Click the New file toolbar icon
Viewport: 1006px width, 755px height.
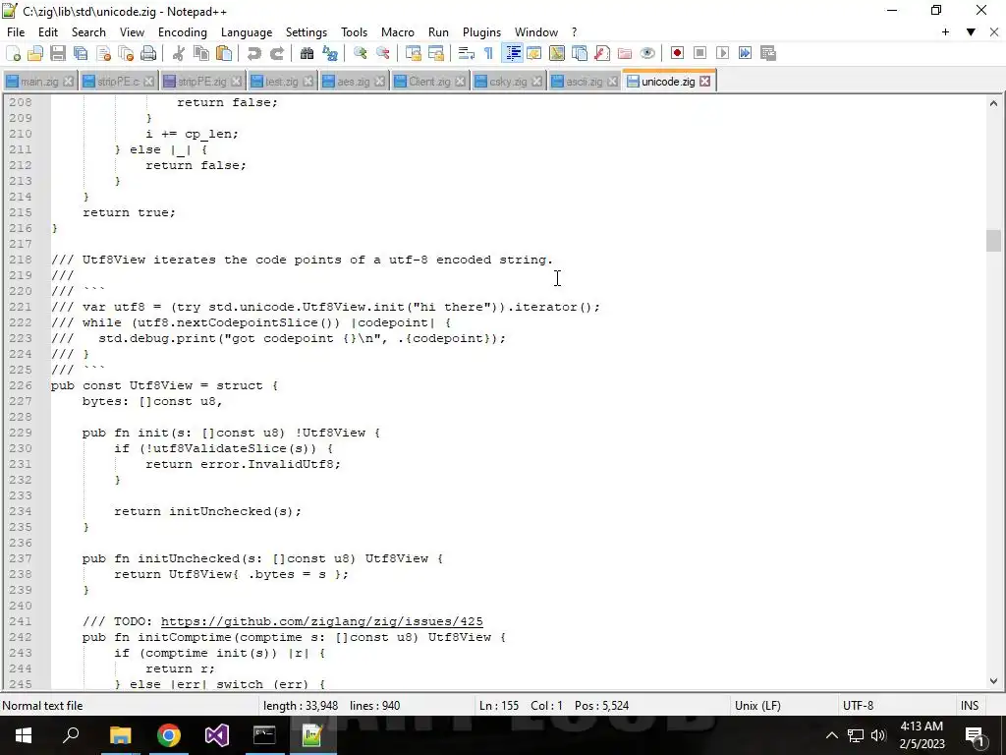click(13, 53)
